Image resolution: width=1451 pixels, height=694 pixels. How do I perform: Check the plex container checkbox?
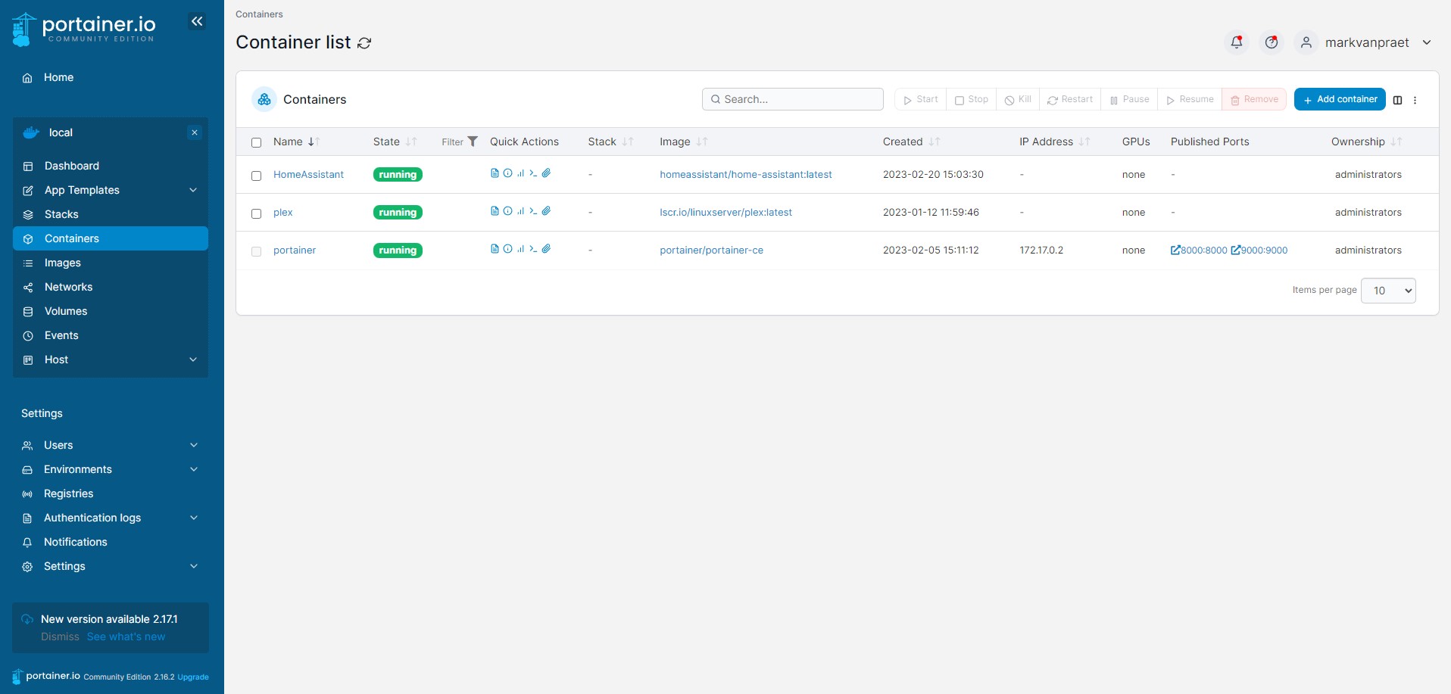point(256,213)
